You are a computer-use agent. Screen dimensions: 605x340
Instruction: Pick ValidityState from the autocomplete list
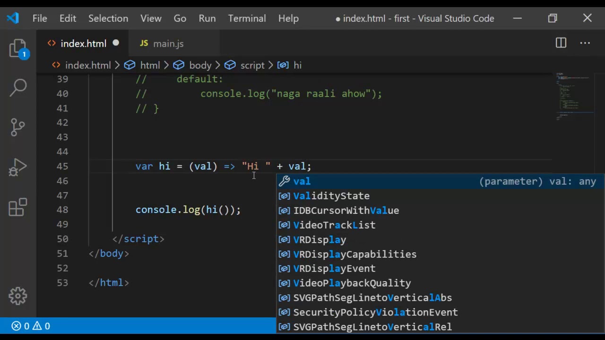441,196
